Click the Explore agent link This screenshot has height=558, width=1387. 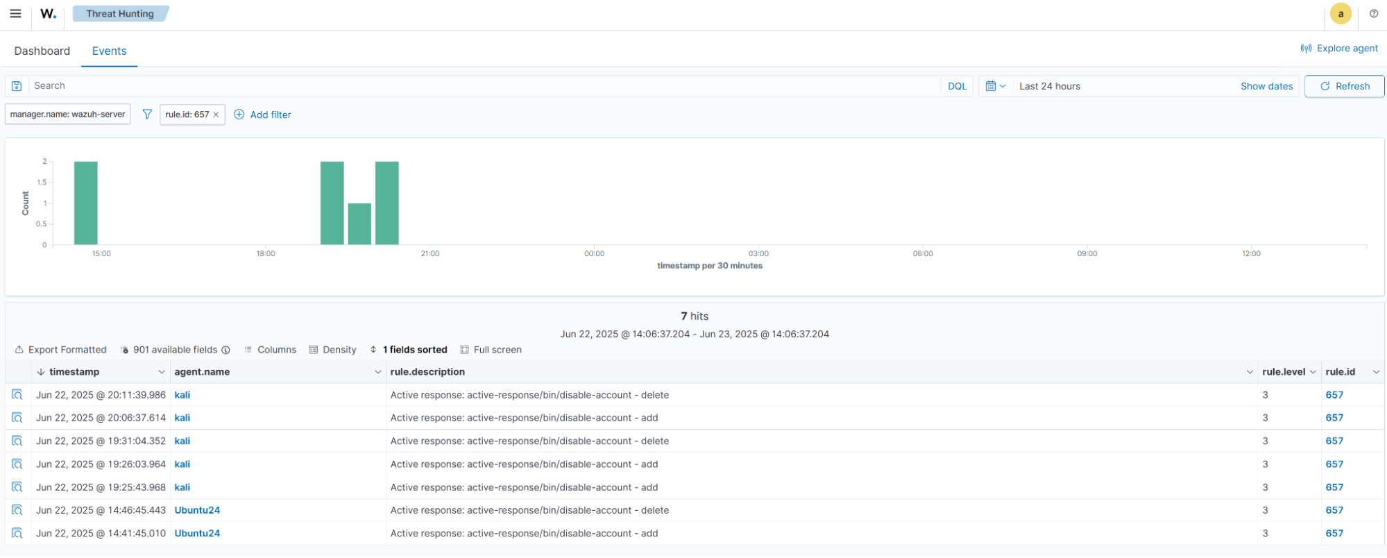pyautogui.click(x=1339, y=48)
